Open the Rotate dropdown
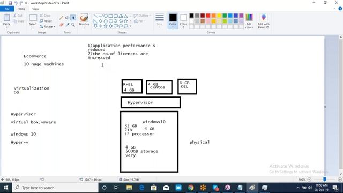The width and height of the screenshot is (343, 193). (47, 26)
